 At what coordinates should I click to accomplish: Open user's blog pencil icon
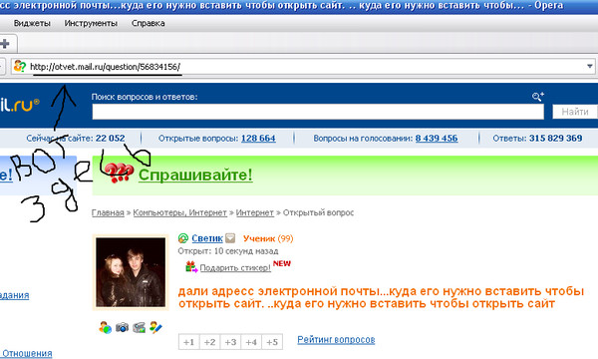(155, 327)
